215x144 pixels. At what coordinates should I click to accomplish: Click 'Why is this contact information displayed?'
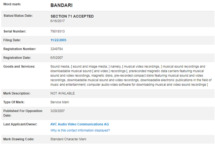(x=80, y=130)
